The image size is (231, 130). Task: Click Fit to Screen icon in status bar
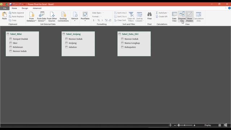[x=170, y=125]
